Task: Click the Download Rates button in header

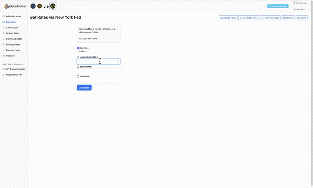Action: [249, 18]
